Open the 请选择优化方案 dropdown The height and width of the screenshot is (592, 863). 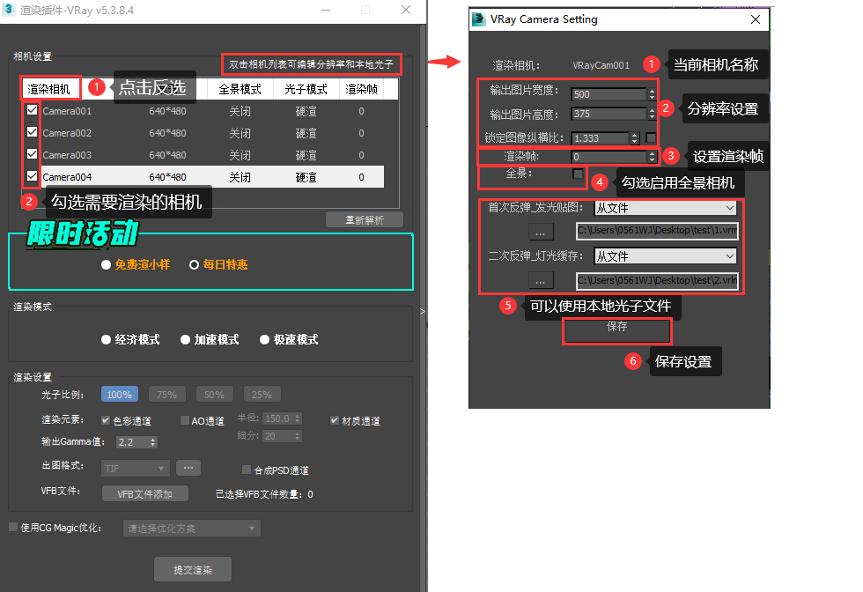point(192,528)
